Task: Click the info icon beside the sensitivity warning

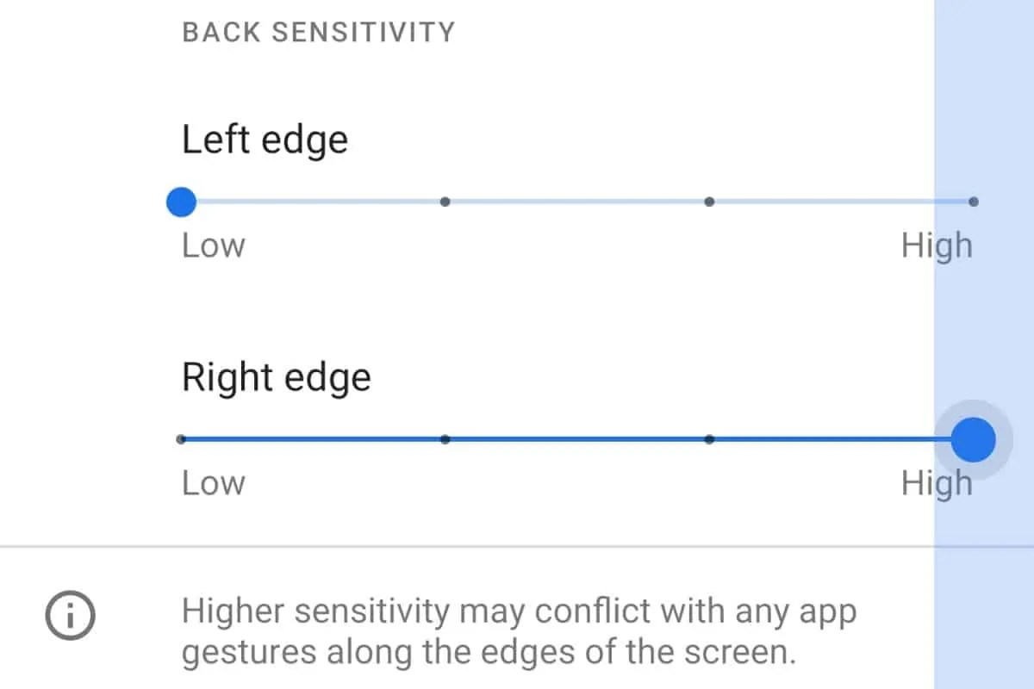Action: 69,615
